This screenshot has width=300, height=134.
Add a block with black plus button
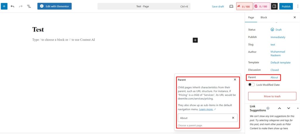[x=195, y=40]
